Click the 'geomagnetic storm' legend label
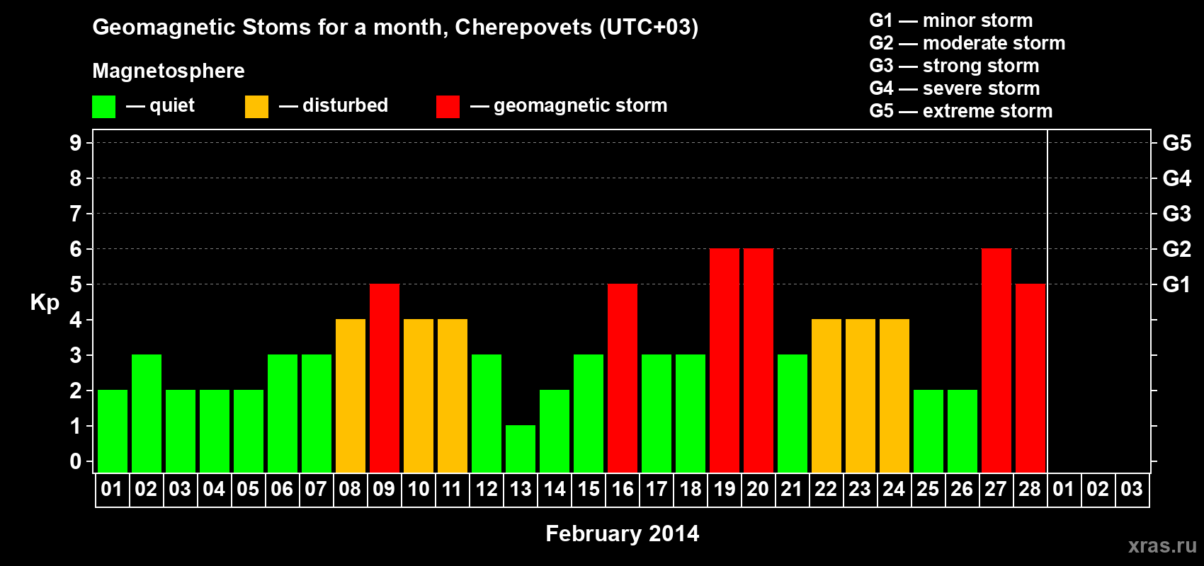Image resolution: width=1204 pixels, height=566 pixels. 581,106
